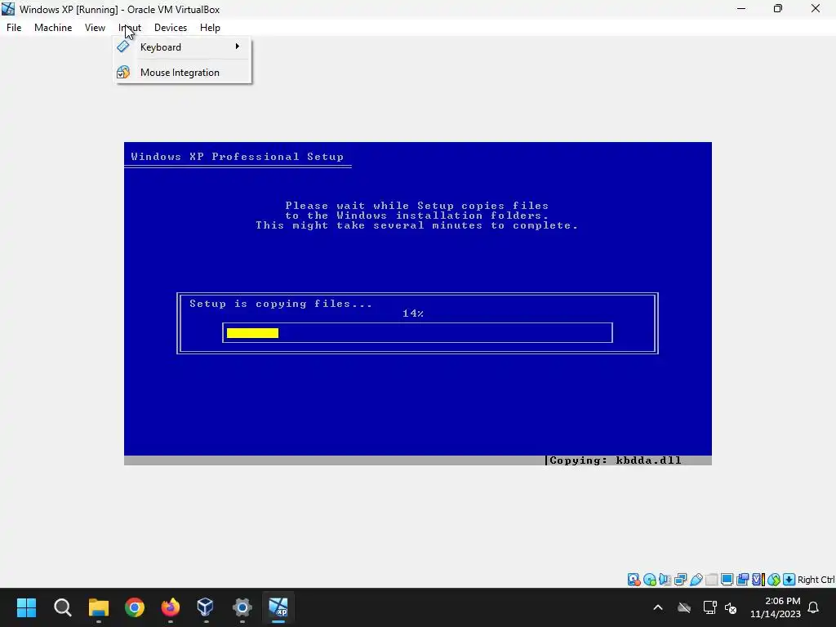This screenshot has width=836, height=627.
Task: Click the USB devices status icon
Action: (696, 580)
